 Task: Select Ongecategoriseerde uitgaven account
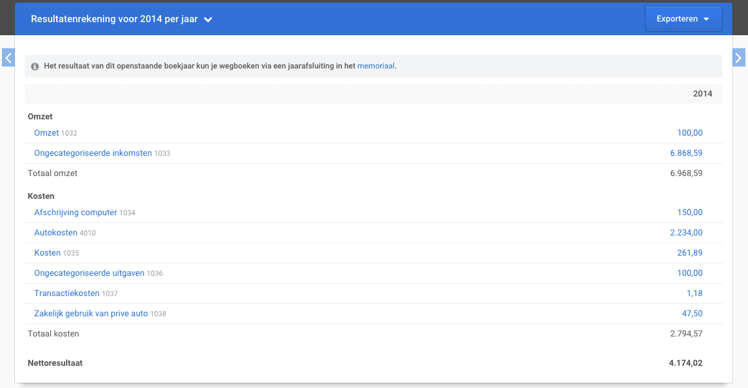click(x=89, y=273)
